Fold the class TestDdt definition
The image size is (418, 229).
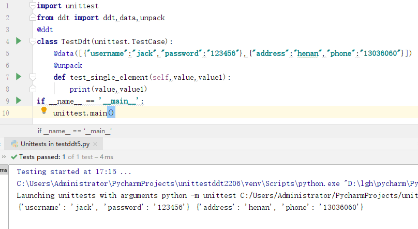pyautogui.click(x=34, y=41)
